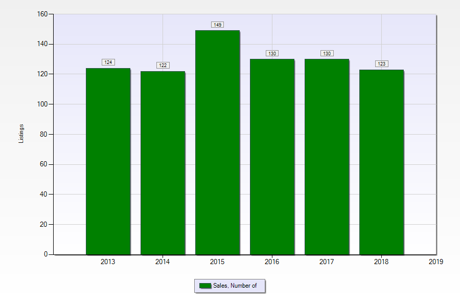Screen dimensions: 460x302
Task: Click the 80 y-axis label
Action: pos(43,134)
